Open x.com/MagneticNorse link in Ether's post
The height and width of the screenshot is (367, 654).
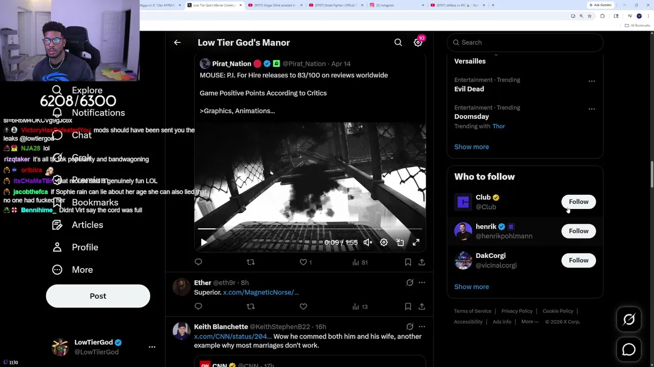pyautogui.click(x=261, y=292)
